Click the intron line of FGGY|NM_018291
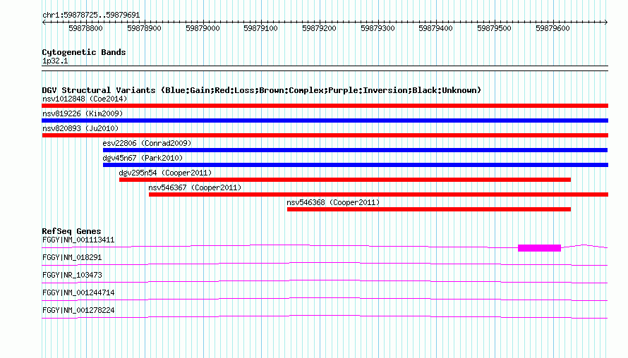The width and height of the screenshot is (628, 358). pos(325,264)
